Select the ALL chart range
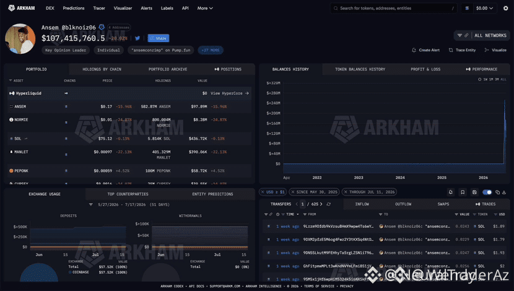This screenshot has width=514, height=291. pyautogui.click(x=503, y=79)
